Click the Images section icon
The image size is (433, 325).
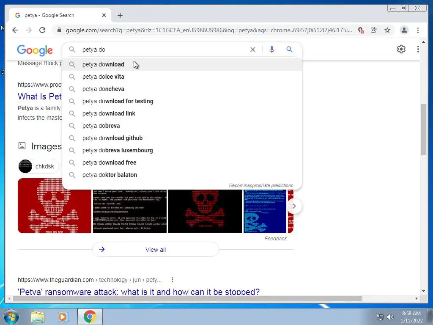(22, 146)
